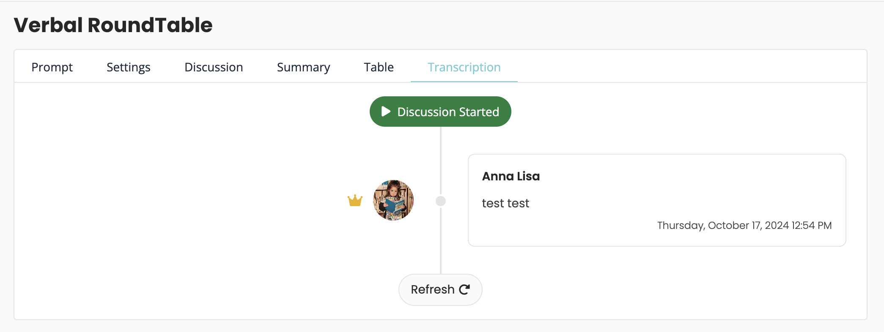Open the Summary tab
This screenshot has height=332, width=884.
click(303, 67)
